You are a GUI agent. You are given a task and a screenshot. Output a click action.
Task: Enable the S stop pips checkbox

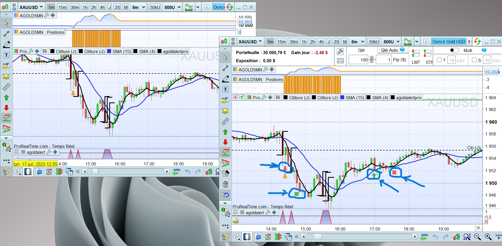(x=474, y=60)
